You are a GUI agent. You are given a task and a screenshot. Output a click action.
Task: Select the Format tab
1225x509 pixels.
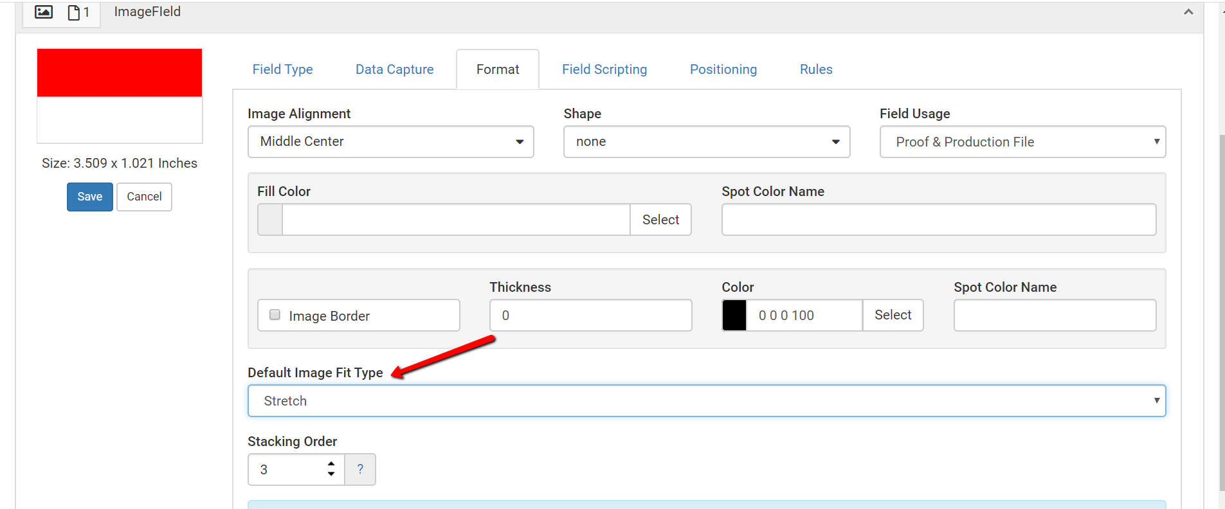[498, 69]
